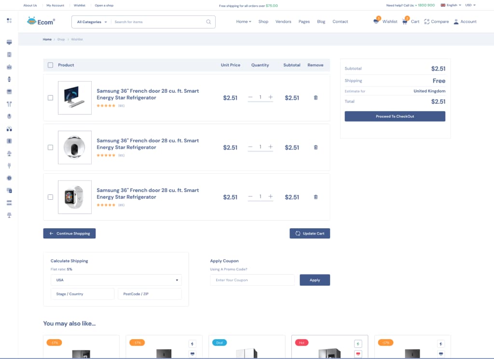
Task: Click the search magnifier in the search bar
Action: 208,22
